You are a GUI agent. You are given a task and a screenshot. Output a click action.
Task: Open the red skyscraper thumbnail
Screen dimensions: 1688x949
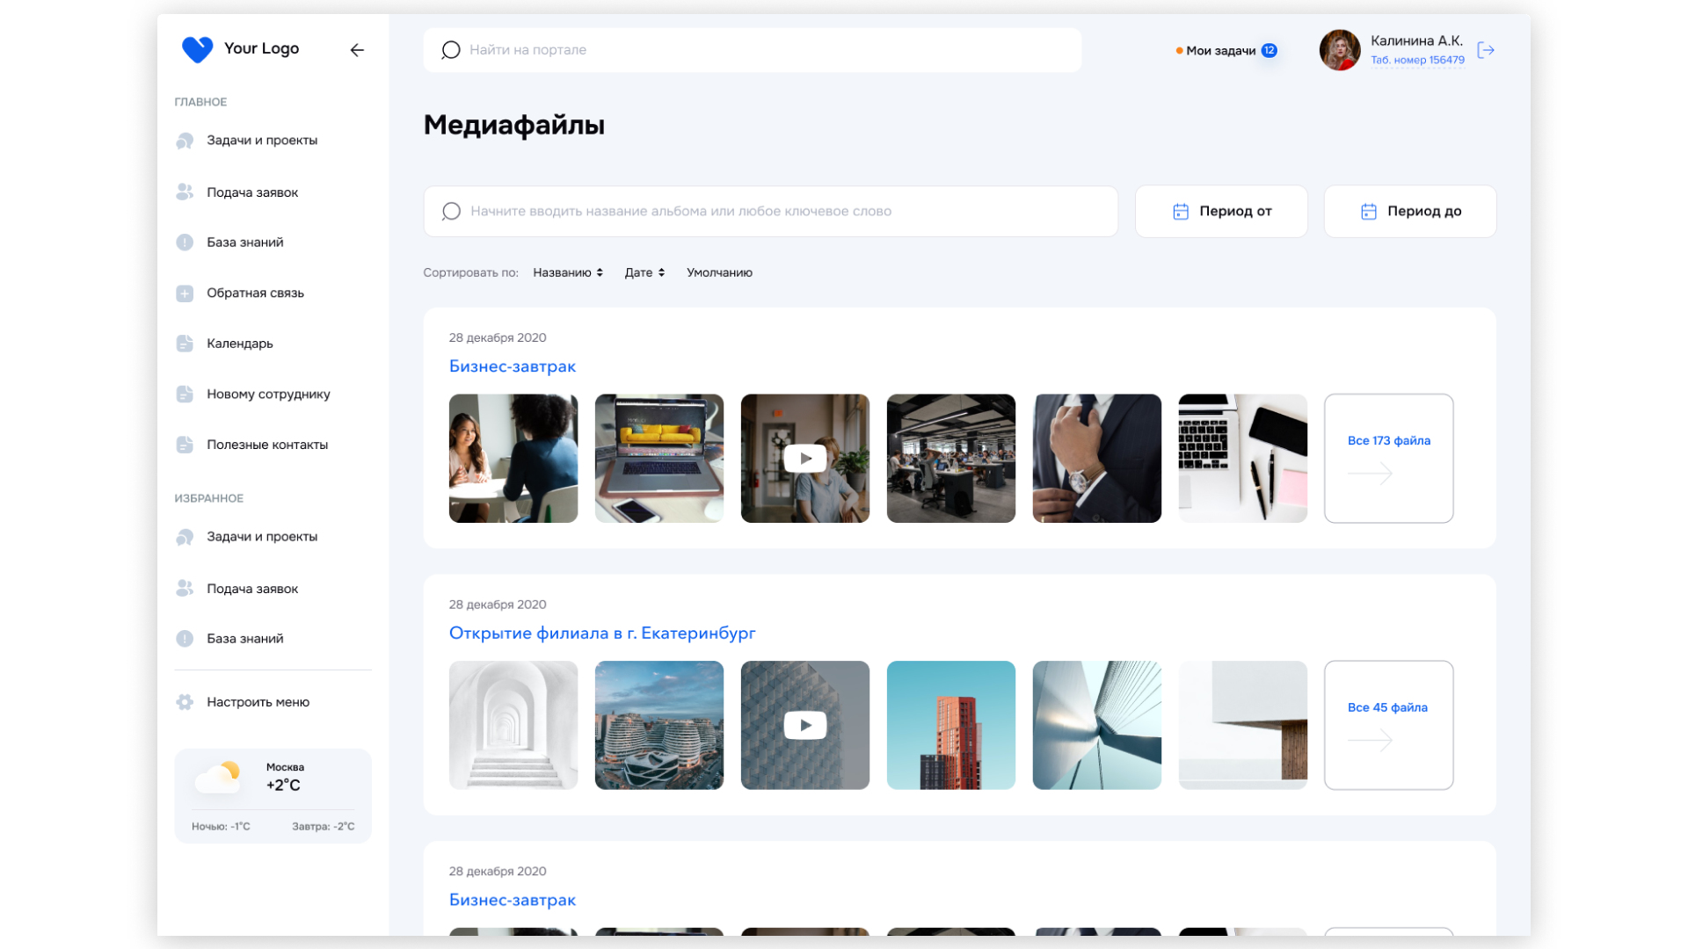pyautogui.click(x=951, y=726)
